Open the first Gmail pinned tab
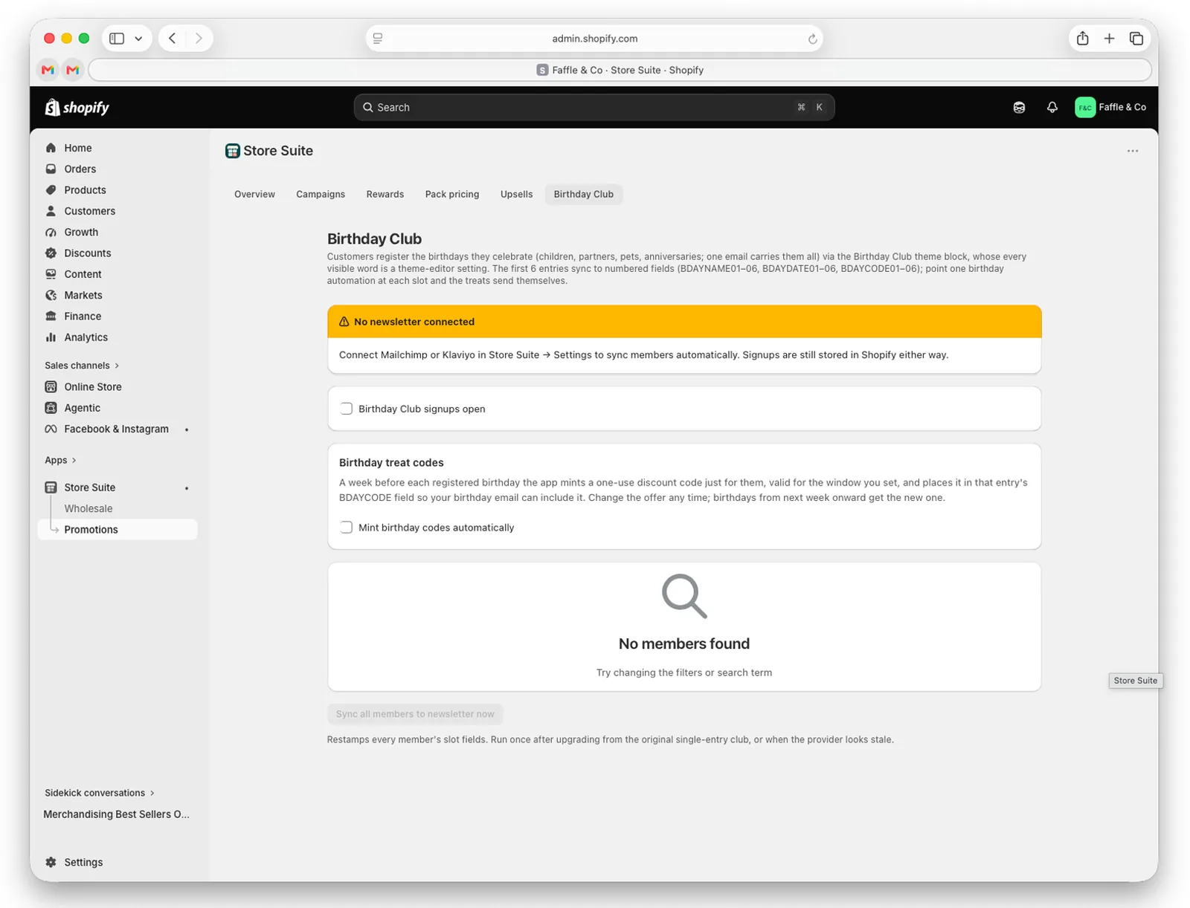The height and width of the screenshot is (908, 1190). tap(48, 70)
